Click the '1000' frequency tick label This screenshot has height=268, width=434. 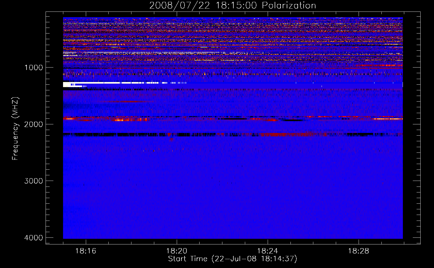34,68
